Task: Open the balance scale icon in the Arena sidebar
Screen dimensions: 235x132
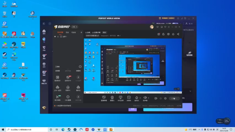Action: point(44,65)
